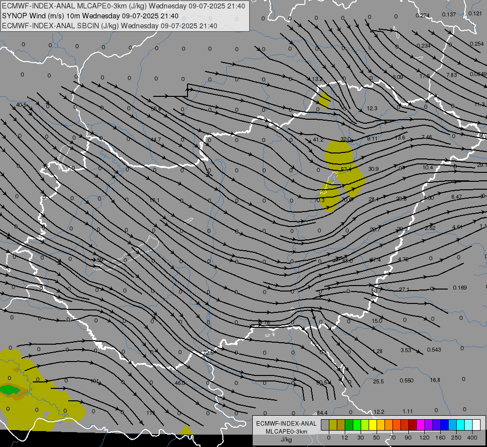Click the map value 70.3
This screenshot has height=447, width=487.
click(x=319, y=200)
